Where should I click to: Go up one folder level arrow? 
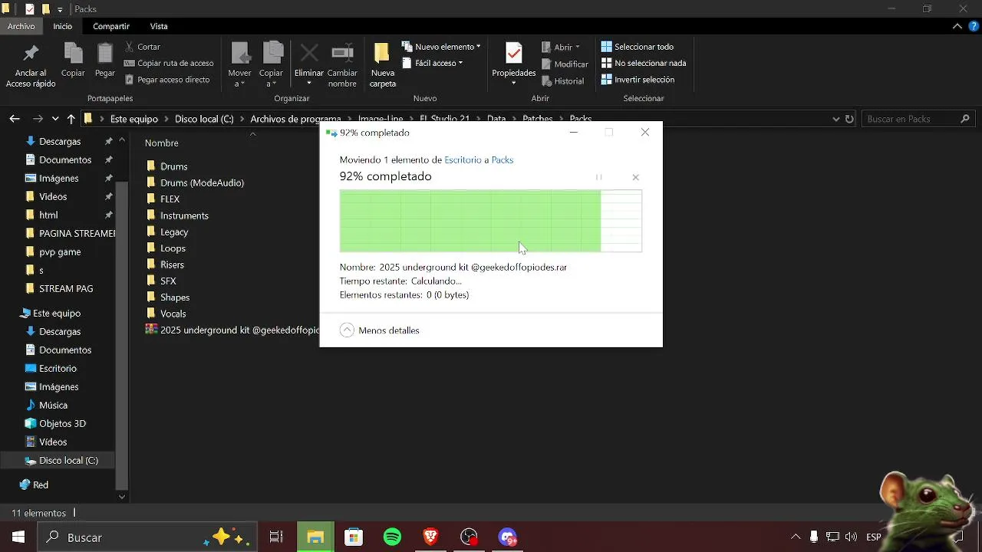point(71,119)
